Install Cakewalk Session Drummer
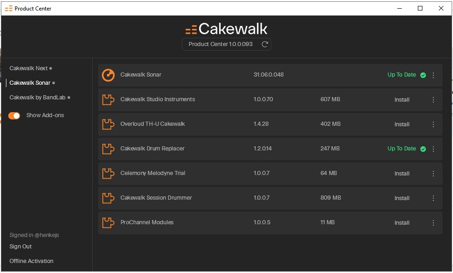This screenshot has height=273, width=453. (402, 198)
